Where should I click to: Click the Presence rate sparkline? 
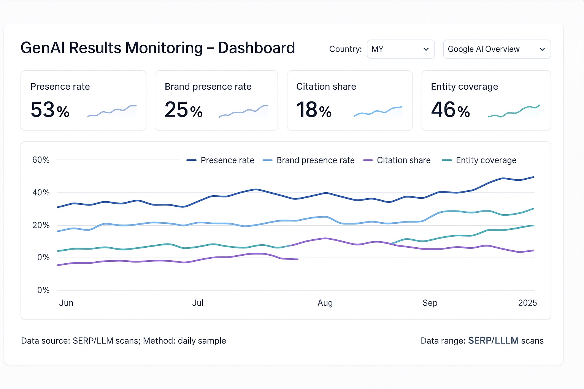point(112,110)
